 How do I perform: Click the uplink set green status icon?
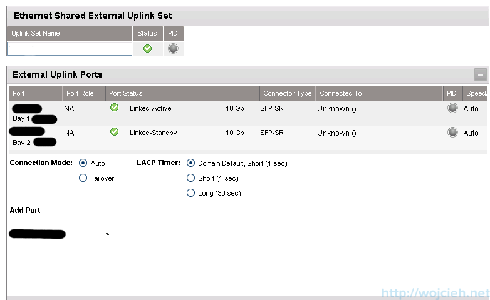[x=148, y=49]
